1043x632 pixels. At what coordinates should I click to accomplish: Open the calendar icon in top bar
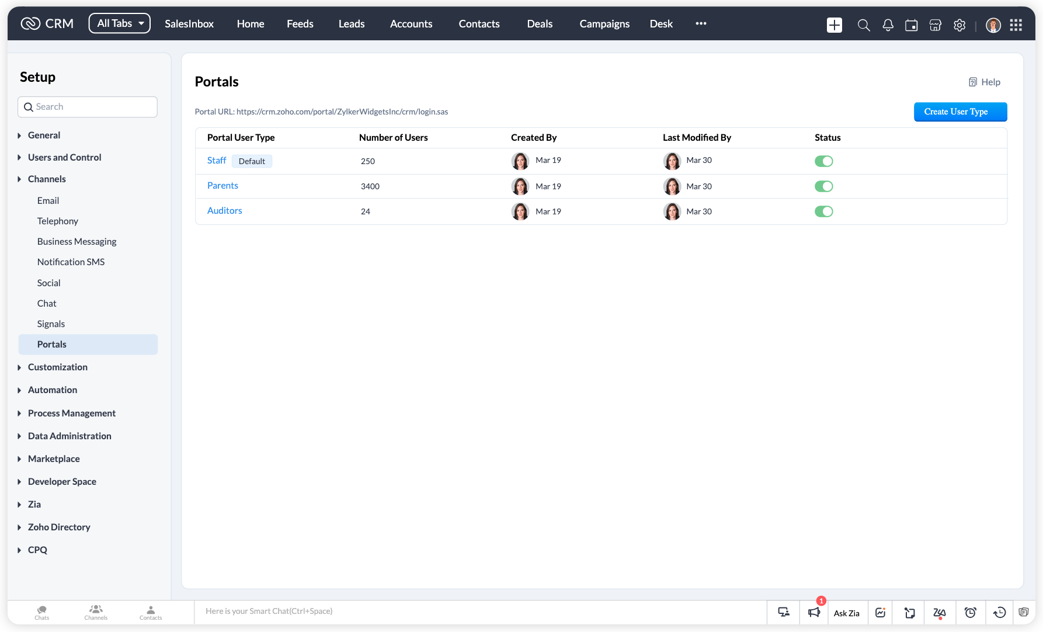coord(912,25)
